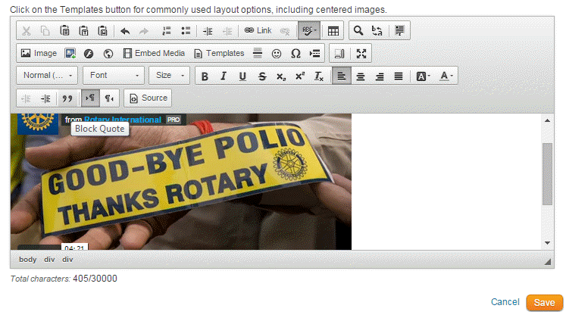Click the Cancel link

click(x=505, y=302)
